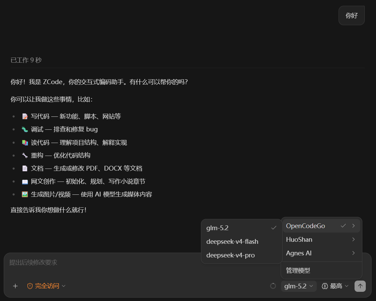Click the page emoji beside 文档
This screenshot has height=301, width=376.
coord(25,169)
